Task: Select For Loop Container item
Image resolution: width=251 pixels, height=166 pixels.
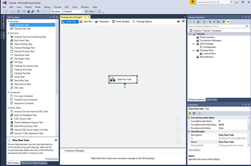Action: tap(24, 96)
